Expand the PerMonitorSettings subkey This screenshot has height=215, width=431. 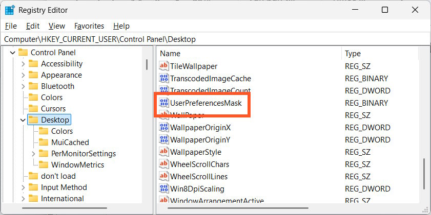(33, 154)
